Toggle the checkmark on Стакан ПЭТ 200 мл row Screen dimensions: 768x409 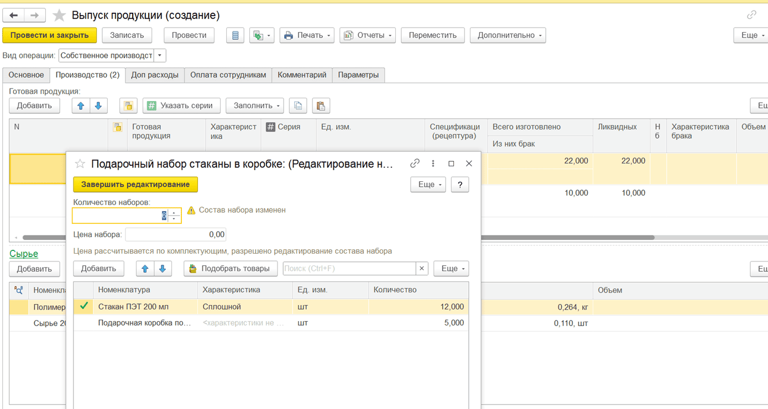coord(84,306)
